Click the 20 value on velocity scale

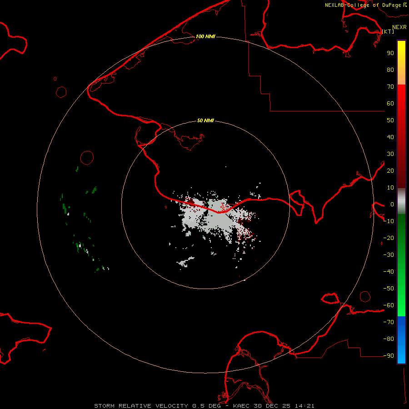coord(390,171)
